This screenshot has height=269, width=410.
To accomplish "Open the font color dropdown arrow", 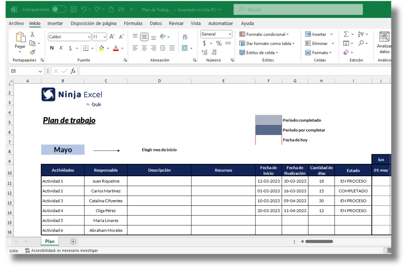I will tap(122, 48).
